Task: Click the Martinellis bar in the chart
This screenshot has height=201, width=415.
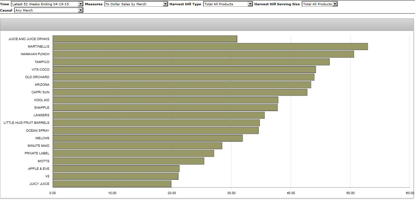Action: (210, 47)
